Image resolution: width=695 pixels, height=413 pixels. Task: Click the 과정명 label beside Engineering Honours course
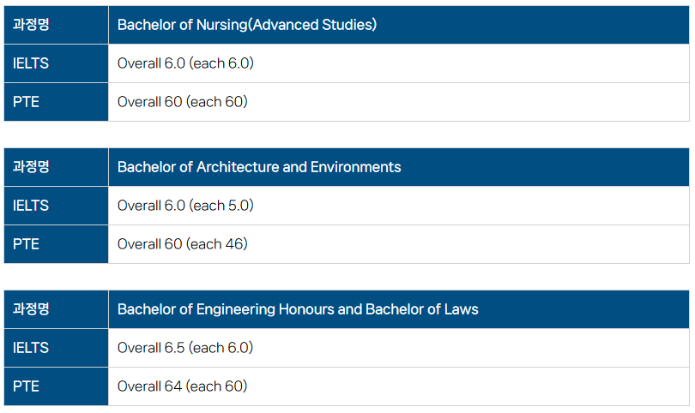[x=31, y=309]
